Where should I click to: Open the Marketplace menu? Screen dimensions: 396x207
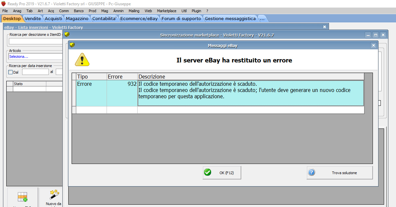click(167, 11)
